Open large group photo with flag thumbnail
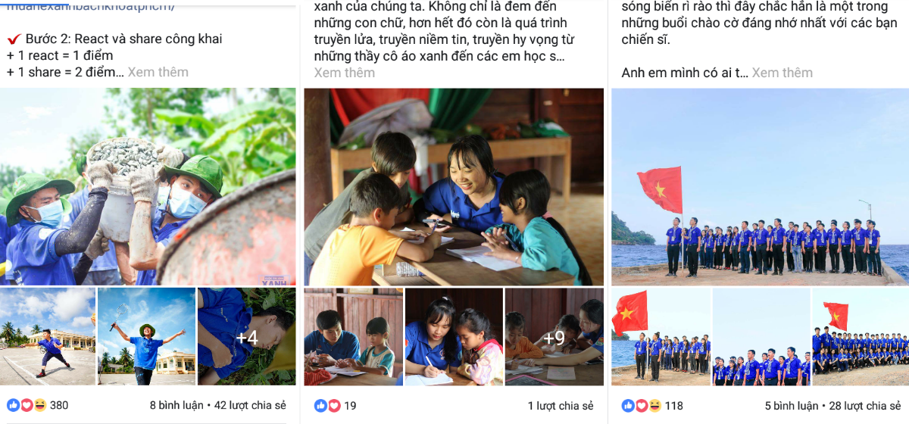The image size is (909, 424). tap(861, 337)
